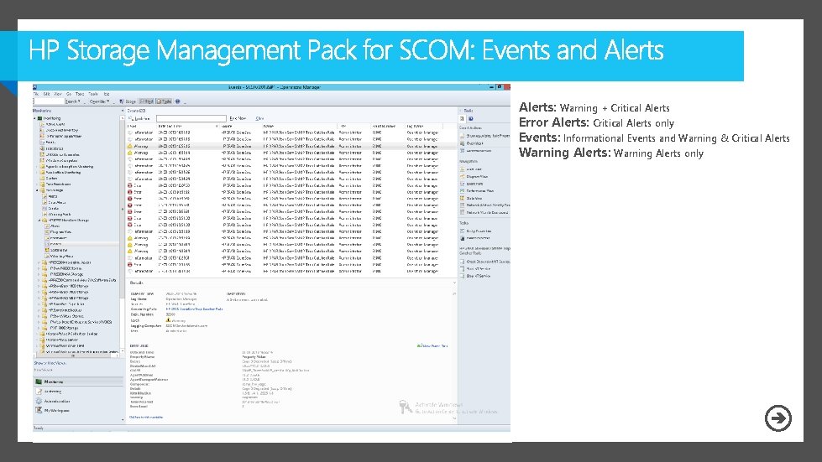Image resolution: width=822 pixels, height=462 pixels.
Task: Select State View under HP 3PAR StoreServ
Action: pyautogui.click(x=59, y=250)
